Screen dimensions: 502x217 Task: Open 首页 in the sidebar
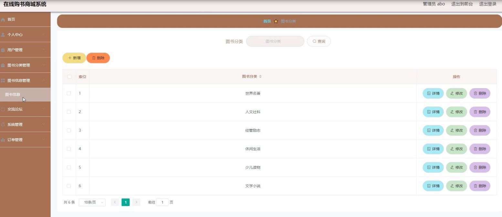click(x=25, y=19)
